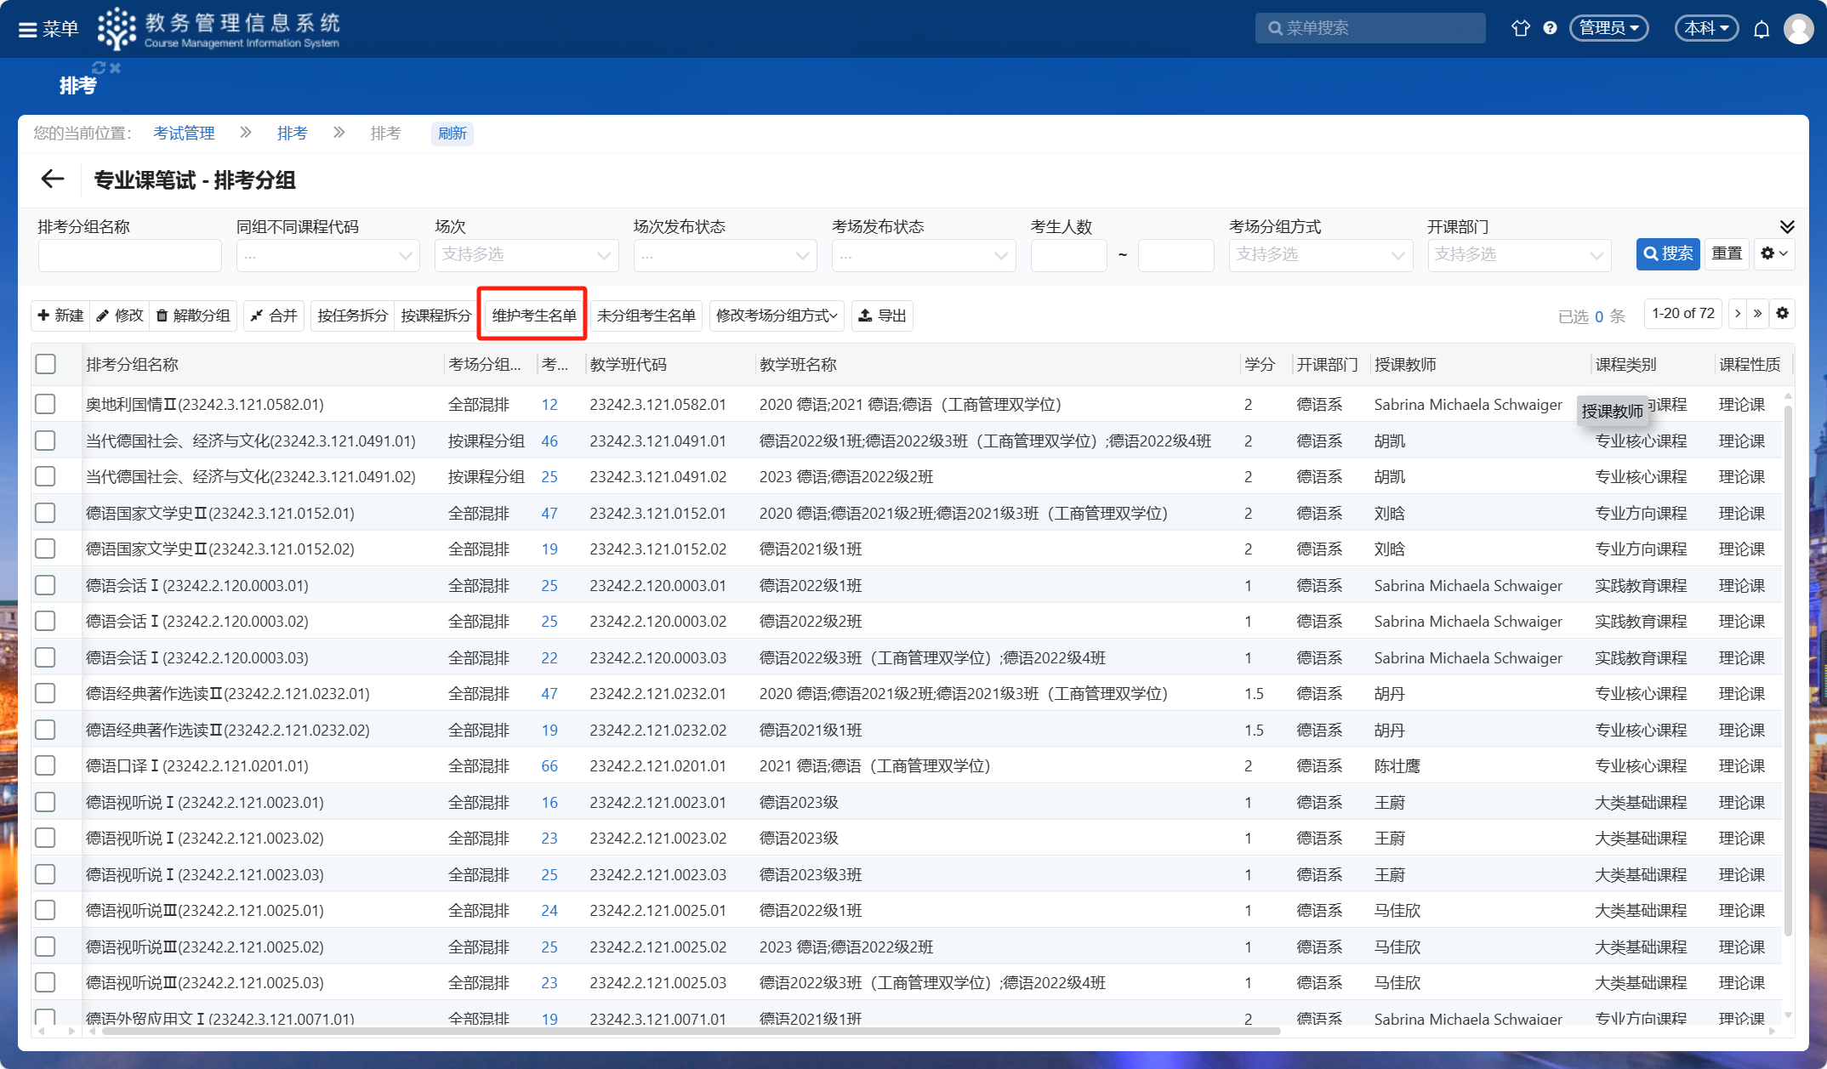Select the 德语口译Ⅰ row checkbox
Screen dimensions: 1827x1069
click(46, 765)
